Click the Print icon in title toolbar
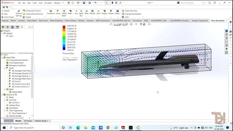The height and width of the screenshot is (131, 233). point(90,3)
